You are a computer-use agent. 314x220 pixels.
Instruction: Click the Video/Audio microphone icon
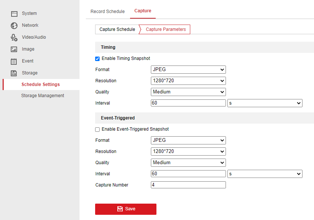(x=14, y=38)
